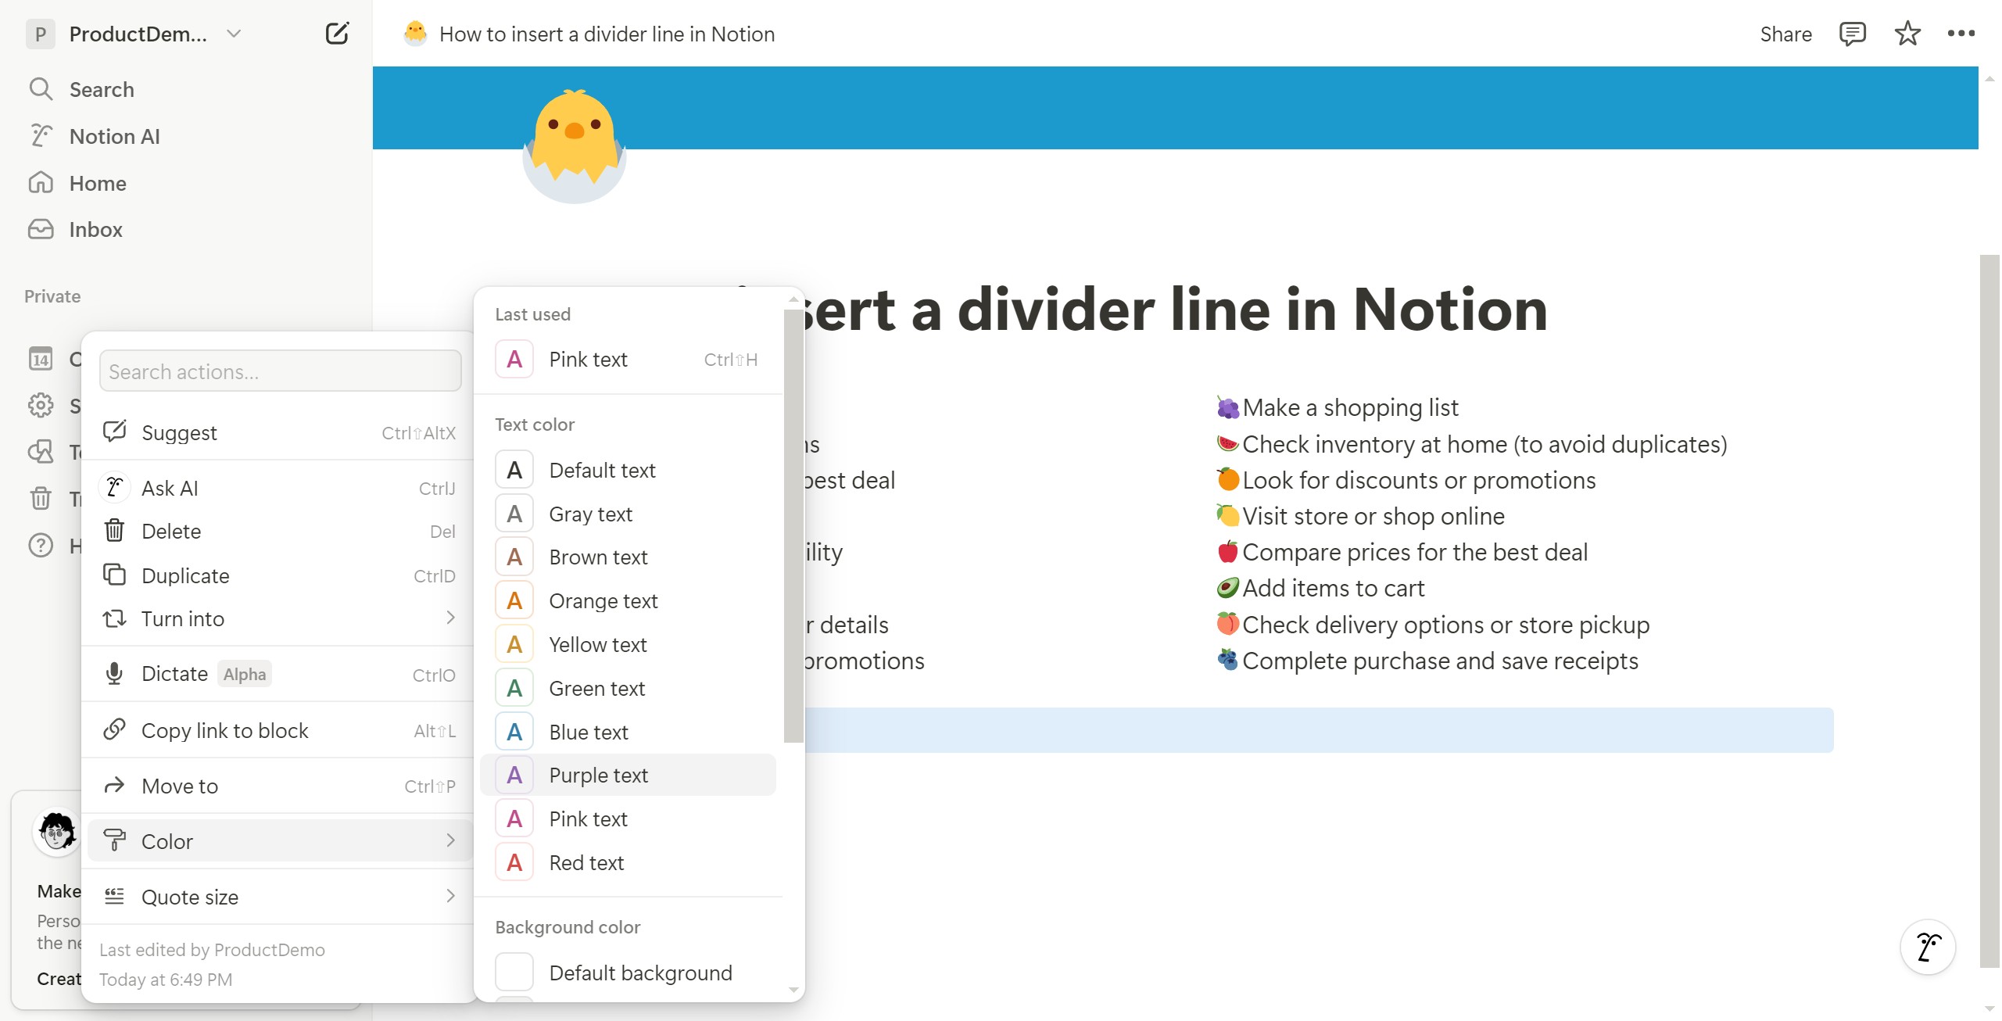Screen dimensions: 2002x1021
Task: Open the three-dot page options menu
Action: pyautogui.click(x=1961, y=34)
